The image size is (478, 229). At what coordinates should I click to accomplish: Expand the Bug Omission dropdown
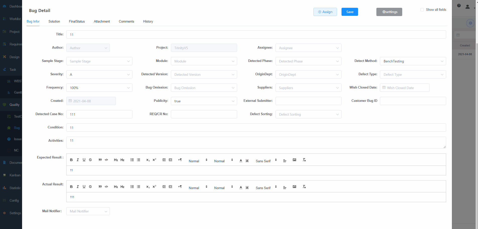pos(204,88)
